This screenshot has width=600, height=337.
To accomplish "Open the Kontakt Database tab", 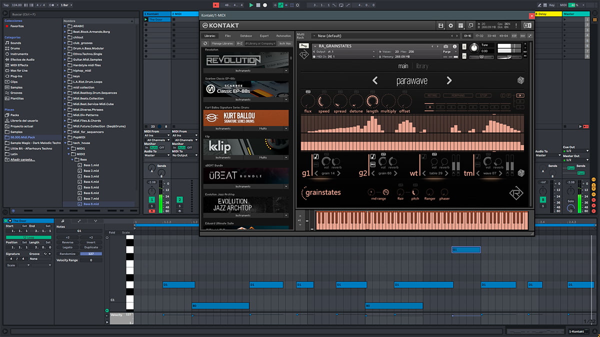I will [246, 36].
